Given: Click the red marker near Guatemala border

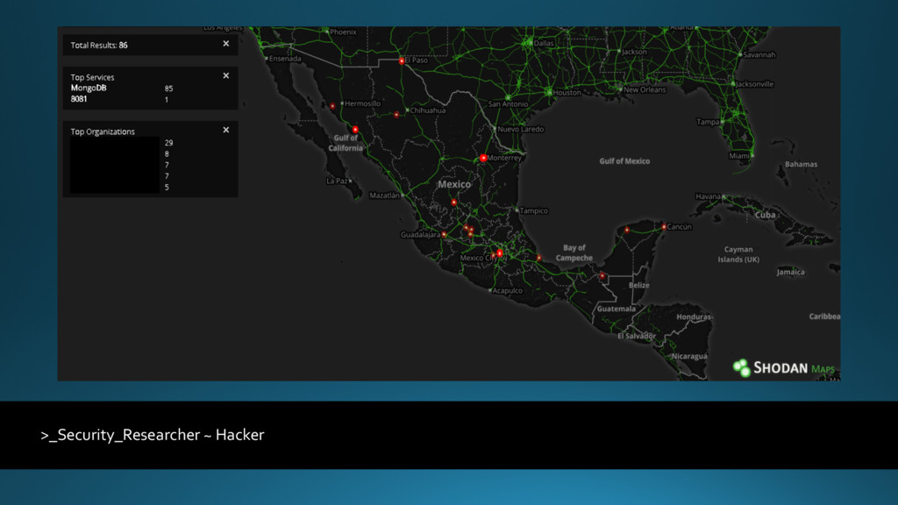Looking at the screenshot, I should coord(602,276).
